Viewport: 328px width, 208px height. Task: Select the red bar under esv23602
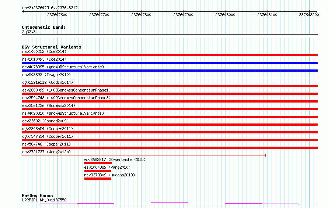(x=170, y=125)
